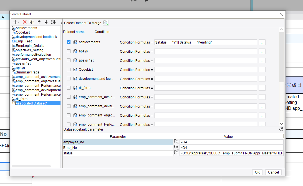Screen dimensions: 303x186
Task: Select Associated Dataset1 in tree
Action: coord(36,103)
